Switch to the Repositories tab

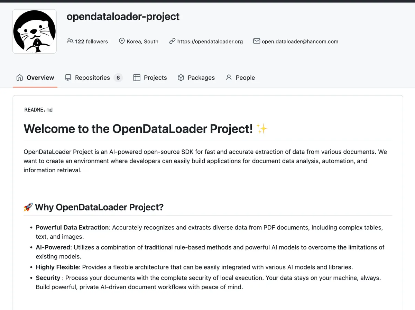pyautogui.click(x=94, y=77)
